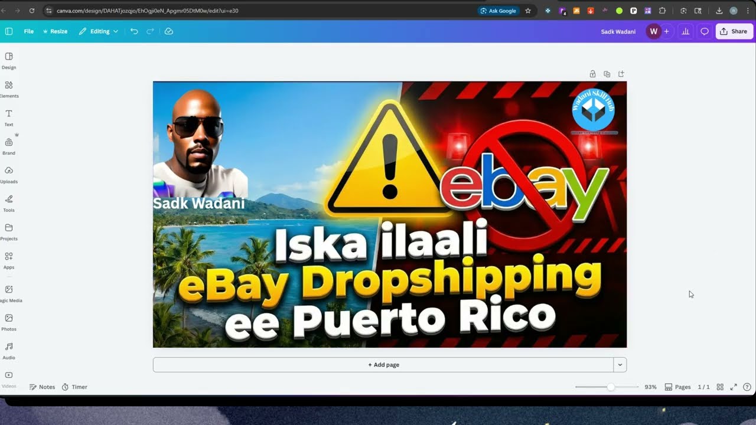Screen dimensions: 756x425
Task: Open the Projects panel
Action: tap(9, 232)
